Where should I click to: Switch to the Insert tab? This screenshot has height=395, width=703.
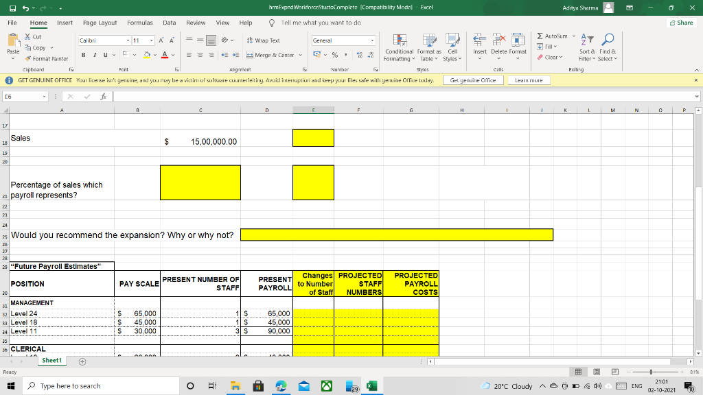click(65, 23)
